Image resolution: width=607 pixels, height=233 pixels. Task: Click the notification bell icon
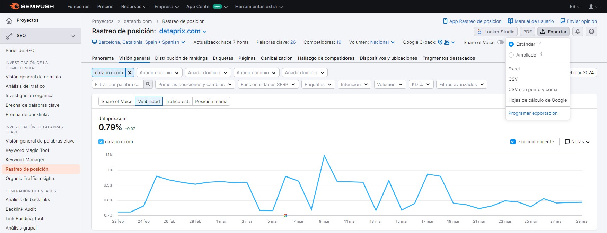pos(578,32)
